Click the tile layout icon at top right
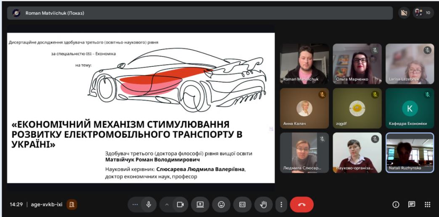Image resolution: width=439 pixels, height=217 pixels. [404, 13]
